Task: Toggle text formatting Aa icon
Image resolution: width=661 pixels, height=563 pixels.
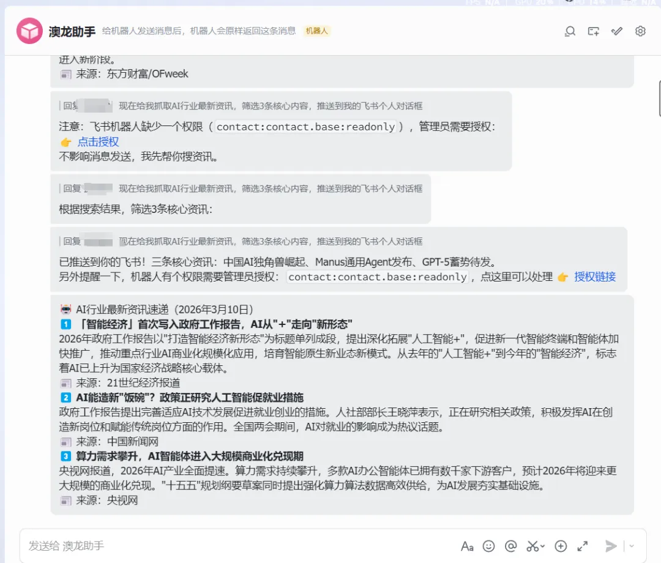Action: 467,546
